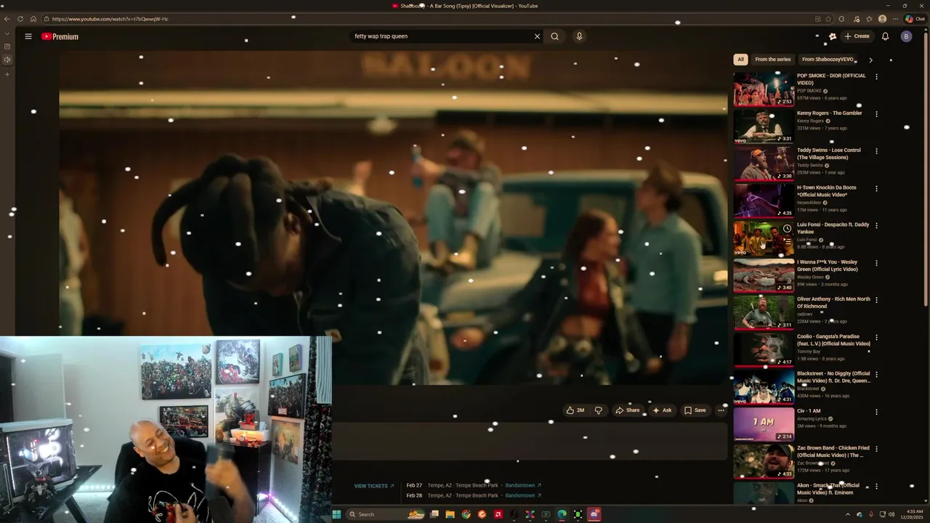Start voice search with microphone icon
930x523 pixels.
point(579,36)
